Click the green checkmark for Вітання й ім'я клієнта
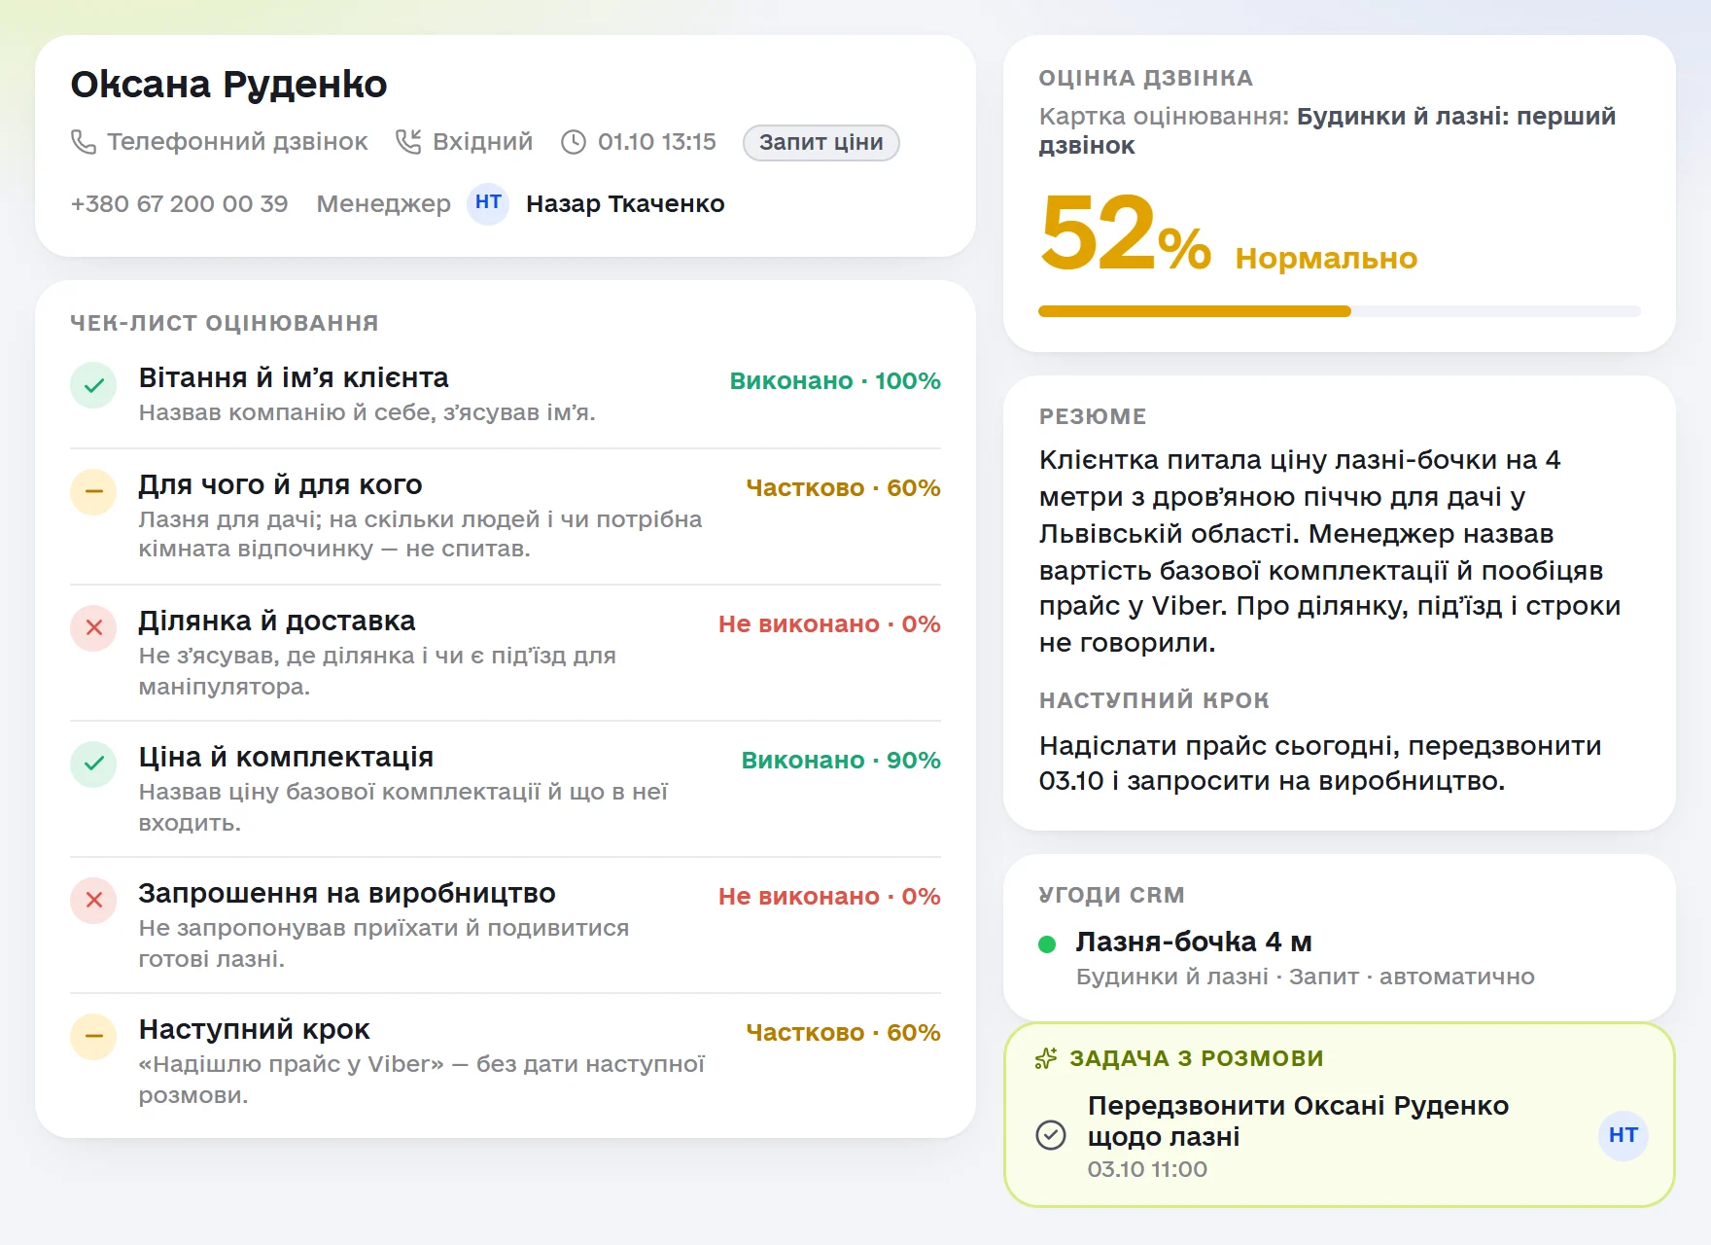Viewport: 1711px width, 1245px height. [x=93, y=385]
